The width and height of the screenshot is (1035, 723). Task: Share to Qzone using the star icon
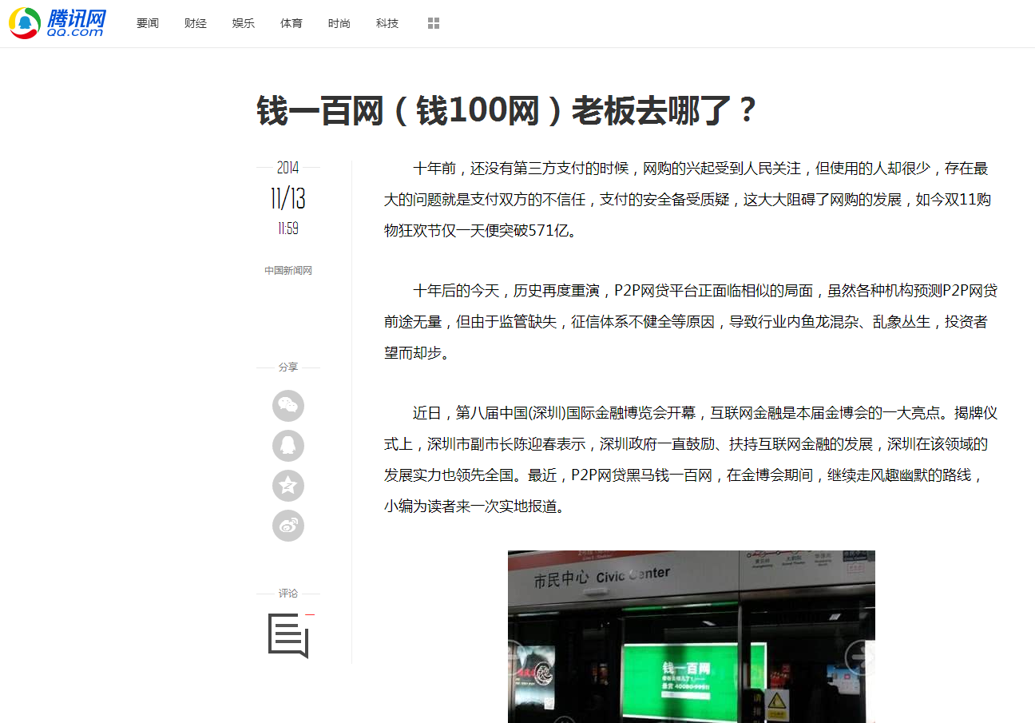point(288,486)
